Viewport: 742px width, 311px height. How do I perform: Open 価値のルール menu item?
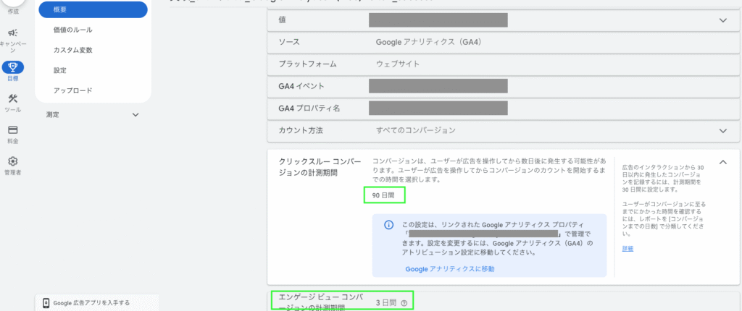point(72,30)
